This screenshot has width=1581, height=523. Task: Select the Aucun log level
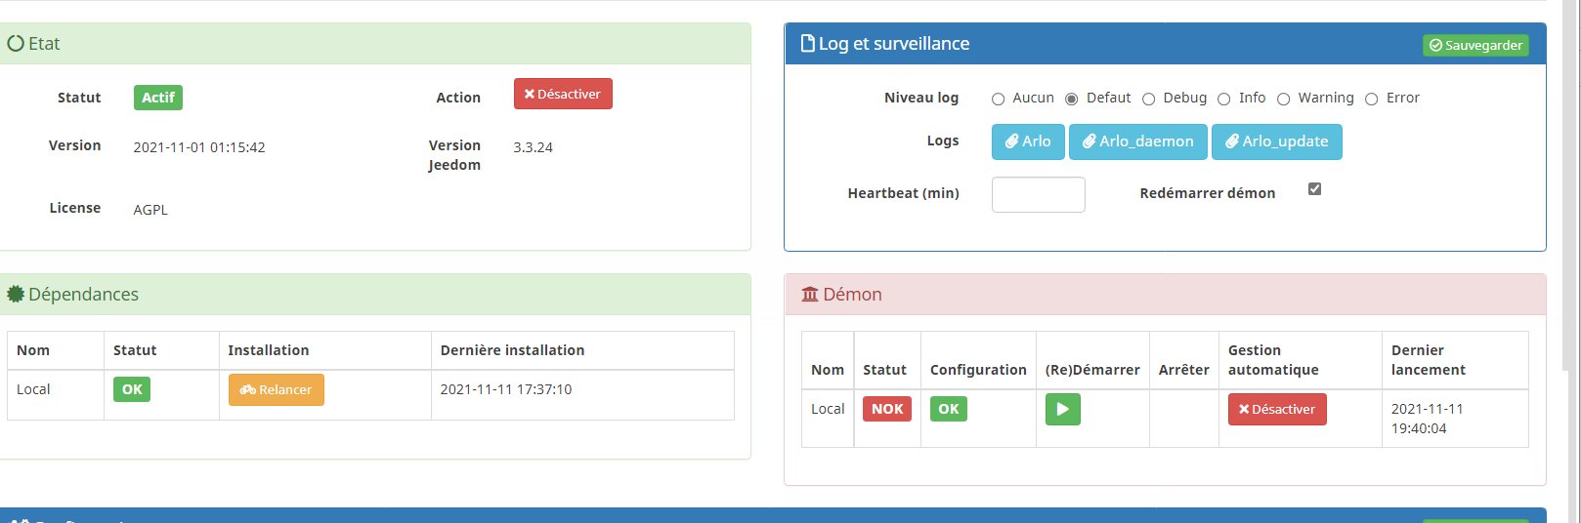click(998, 99)
